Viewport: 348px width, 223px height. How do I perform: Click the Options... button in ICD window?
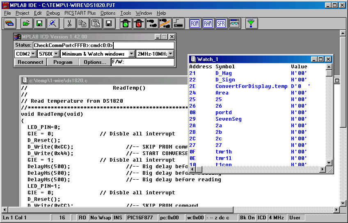click(x=95, y=62)
